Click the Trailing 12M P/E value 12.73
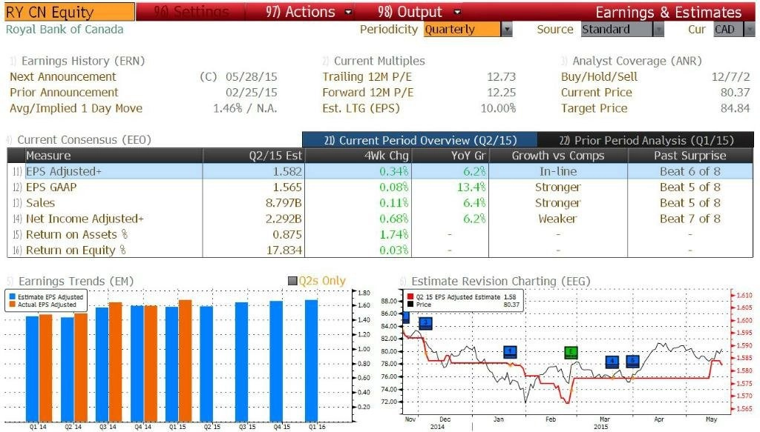The height and width of the screenshot is (432, 760). click(501, 76)
